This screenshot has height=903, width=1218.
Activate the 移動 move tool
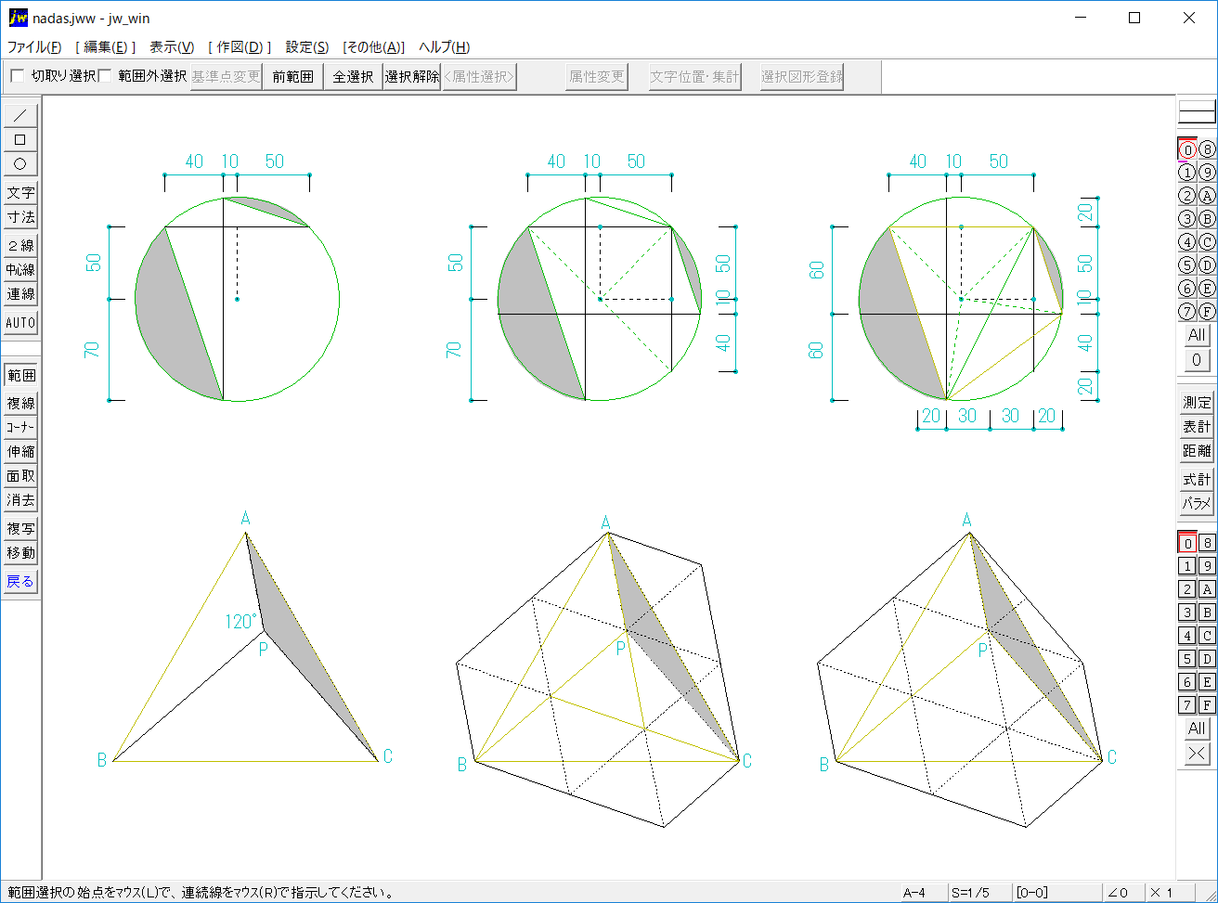pos(20,553)
